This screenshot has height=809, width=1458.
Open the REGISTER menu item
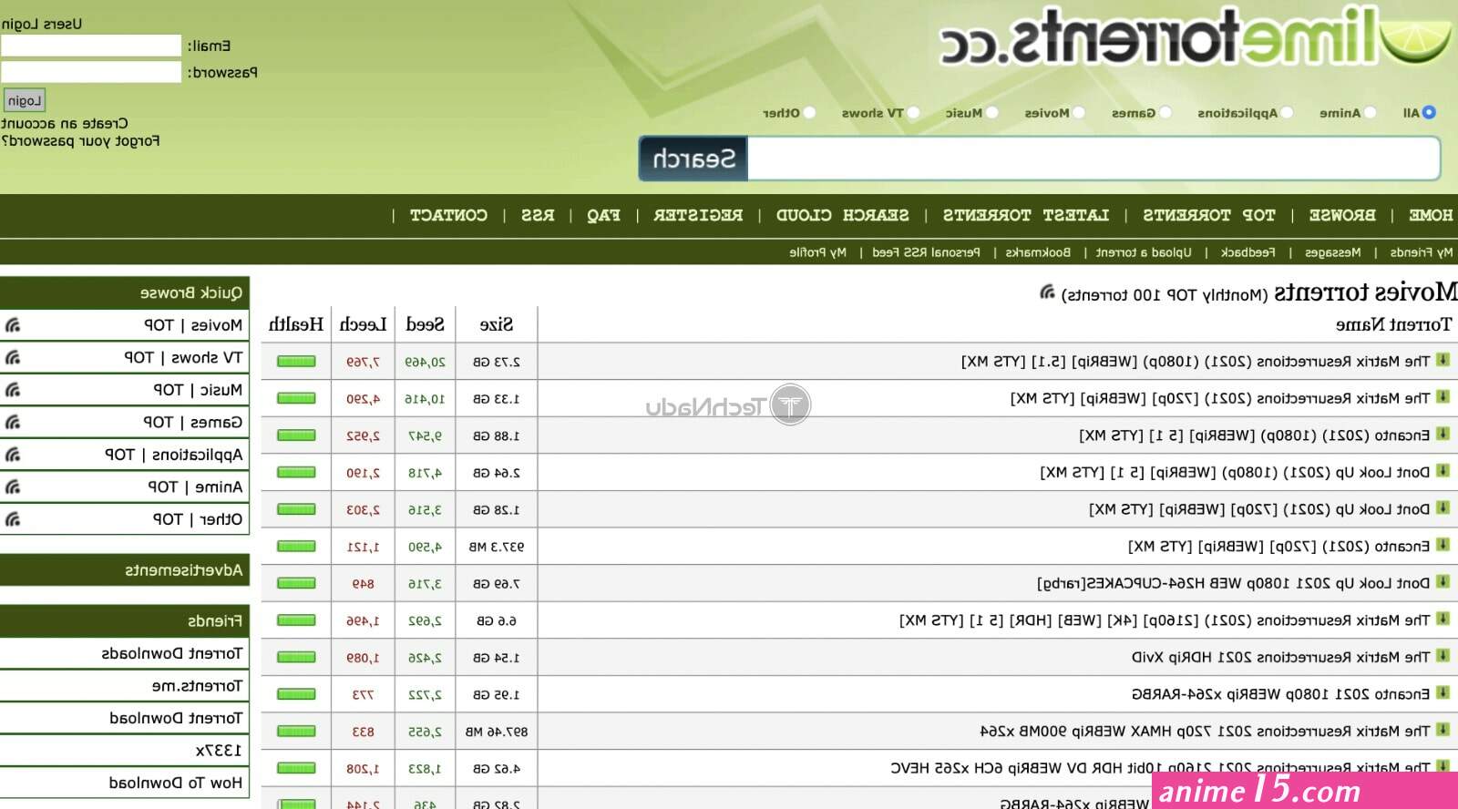click(x=698, y=215)
